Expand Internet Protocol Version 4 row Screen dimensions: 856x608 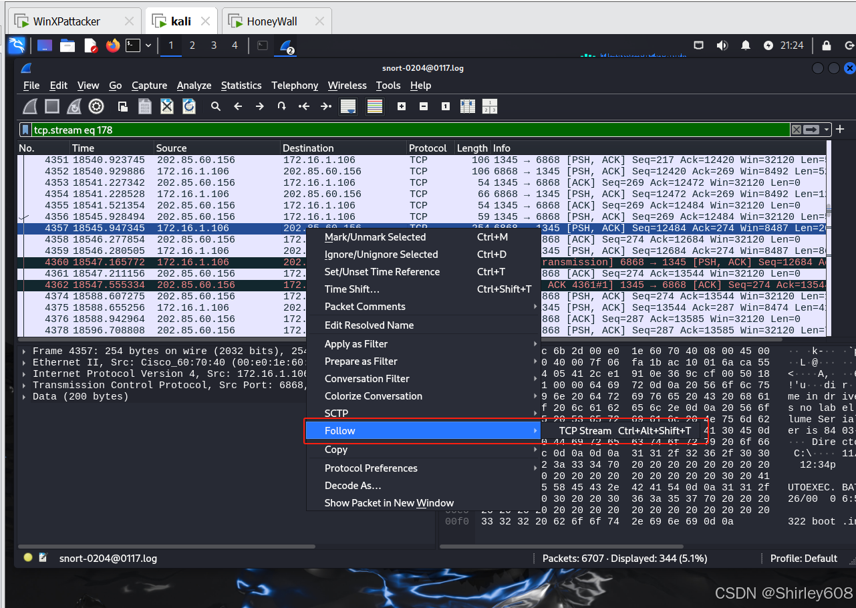[x=24, y=374]
